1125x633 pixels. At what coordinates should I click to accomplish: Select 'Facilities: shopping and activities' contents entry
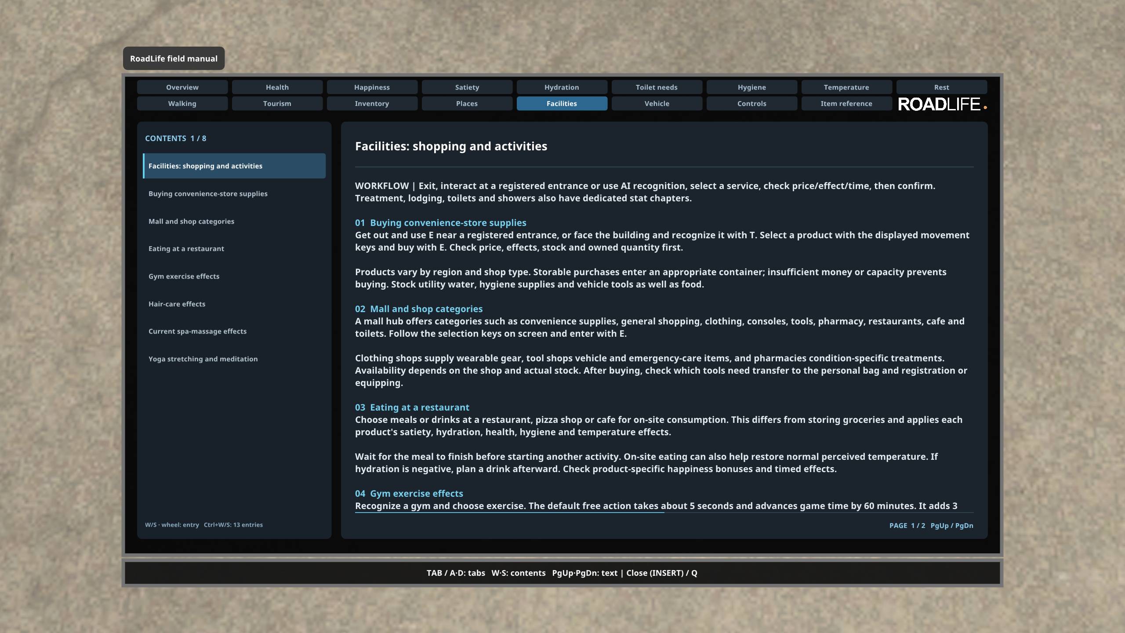pyautogui.click(x=234, y=166)
